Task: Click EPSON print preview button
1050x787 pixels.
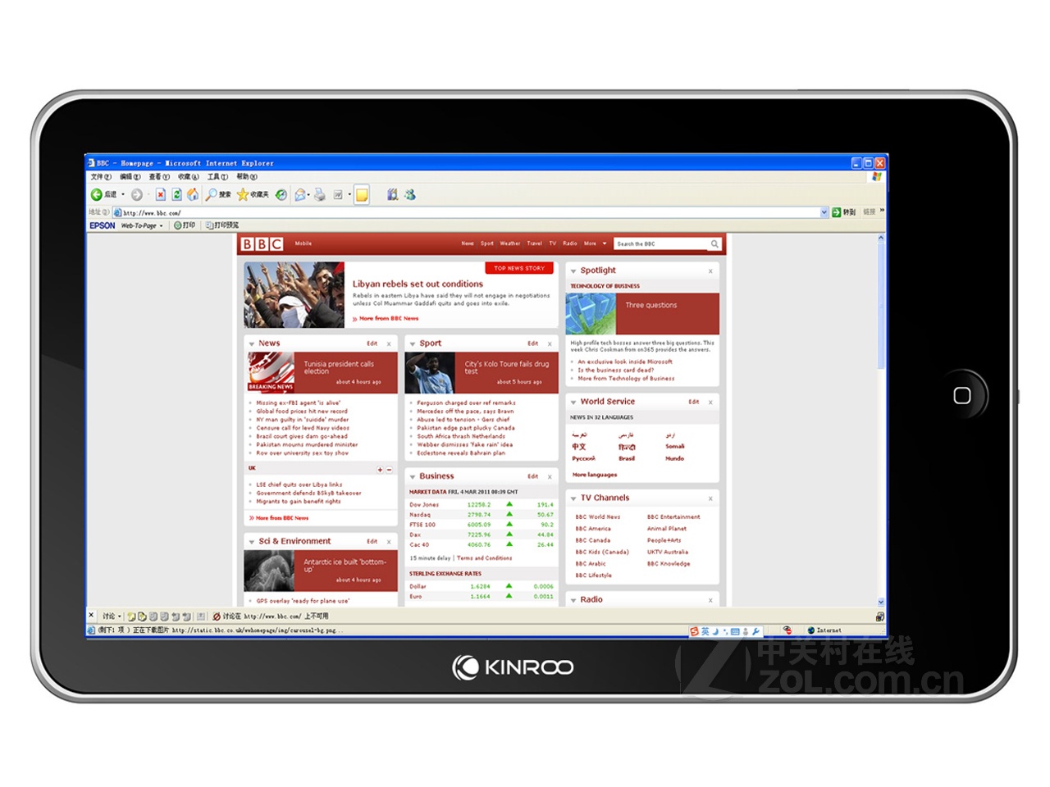Action: point(222,225)
